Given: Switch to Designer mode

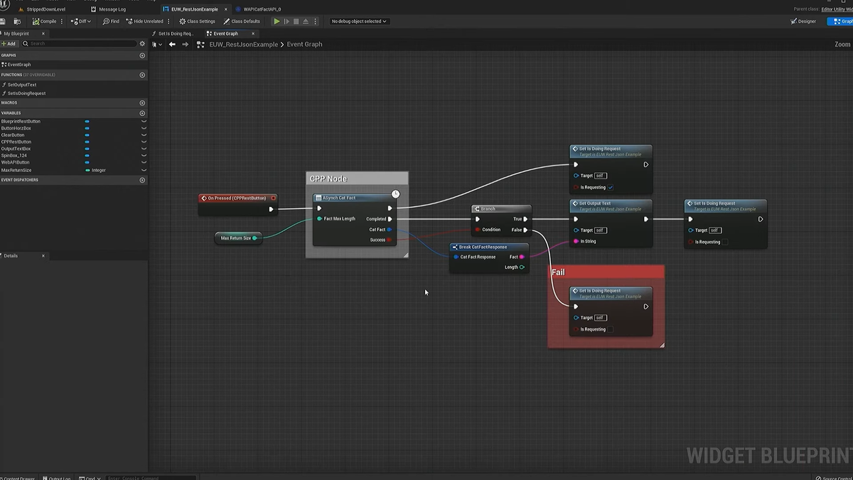Looking at the screenshot, I should pos(803,21).
